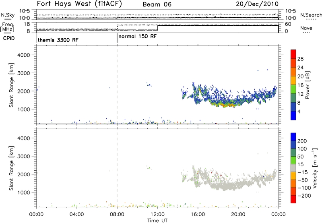
Task: Click the "16:00" time tick label
Action: (198, 215)
